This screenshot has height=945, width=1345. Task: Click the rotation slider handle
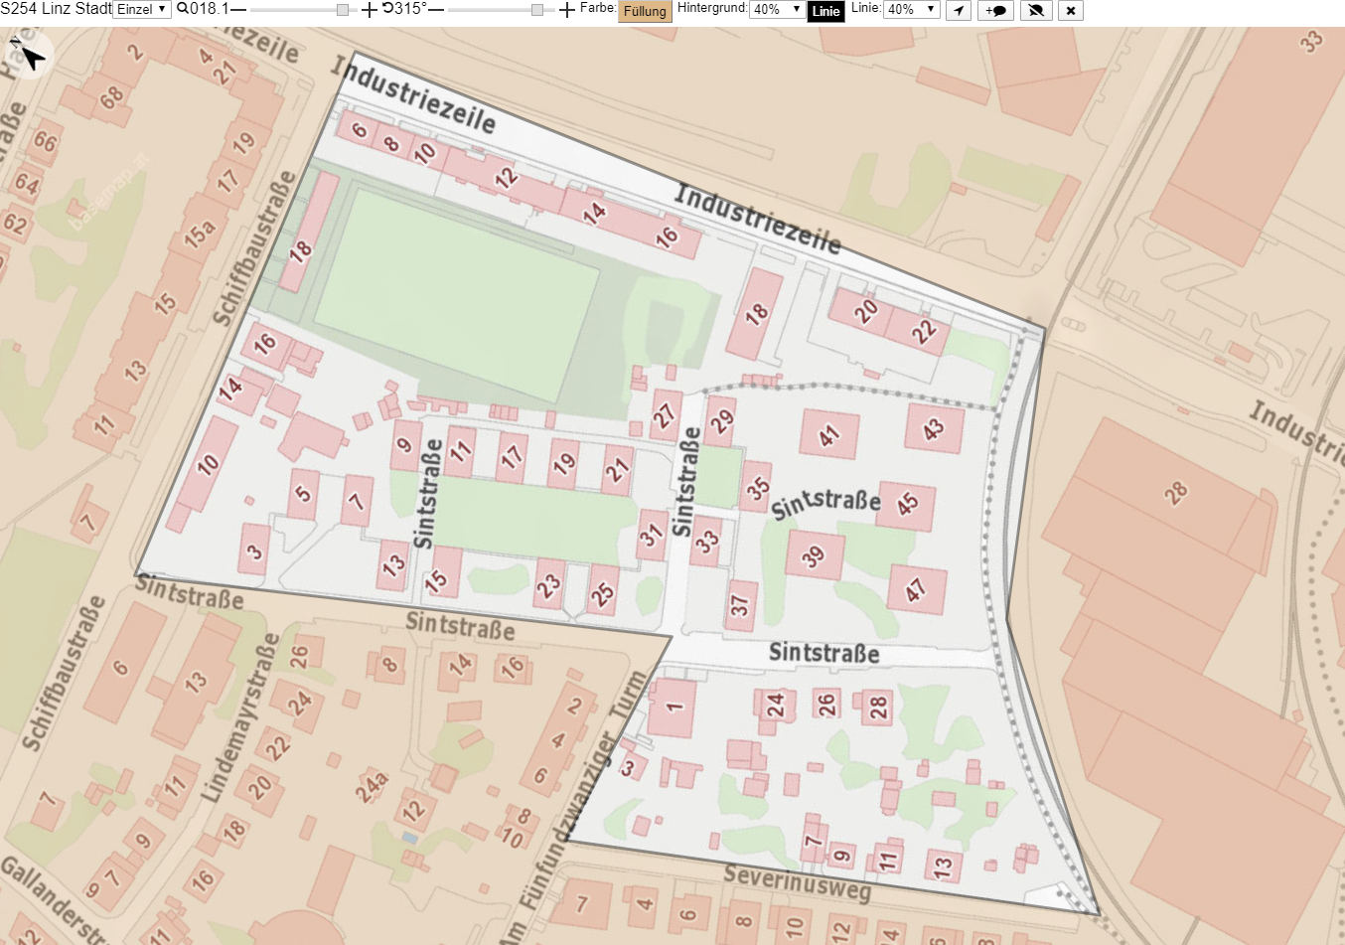tap(537, 10)
